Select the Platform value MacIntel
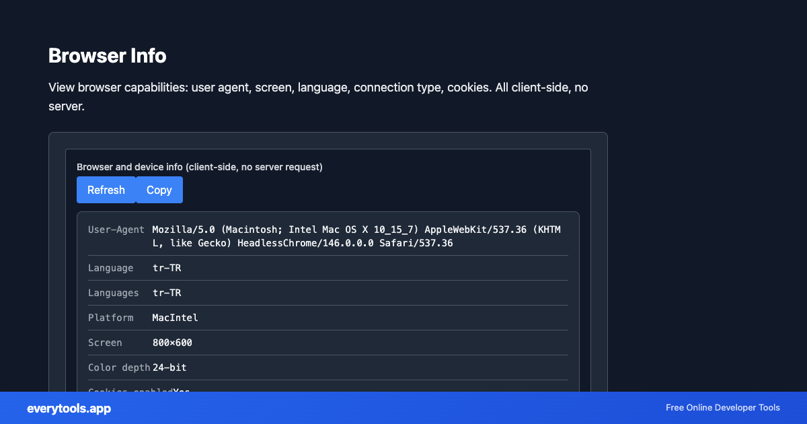Screen dimensions: 807x424 click(x=175, y=318)
